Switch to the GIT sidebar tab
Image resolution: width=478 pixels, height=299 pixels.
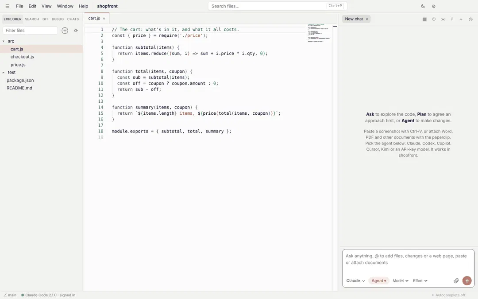tap(45, 19)
